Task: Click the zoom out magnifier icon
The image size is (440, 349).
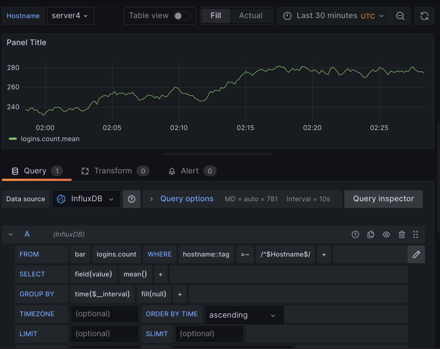Action: [400, 15]
